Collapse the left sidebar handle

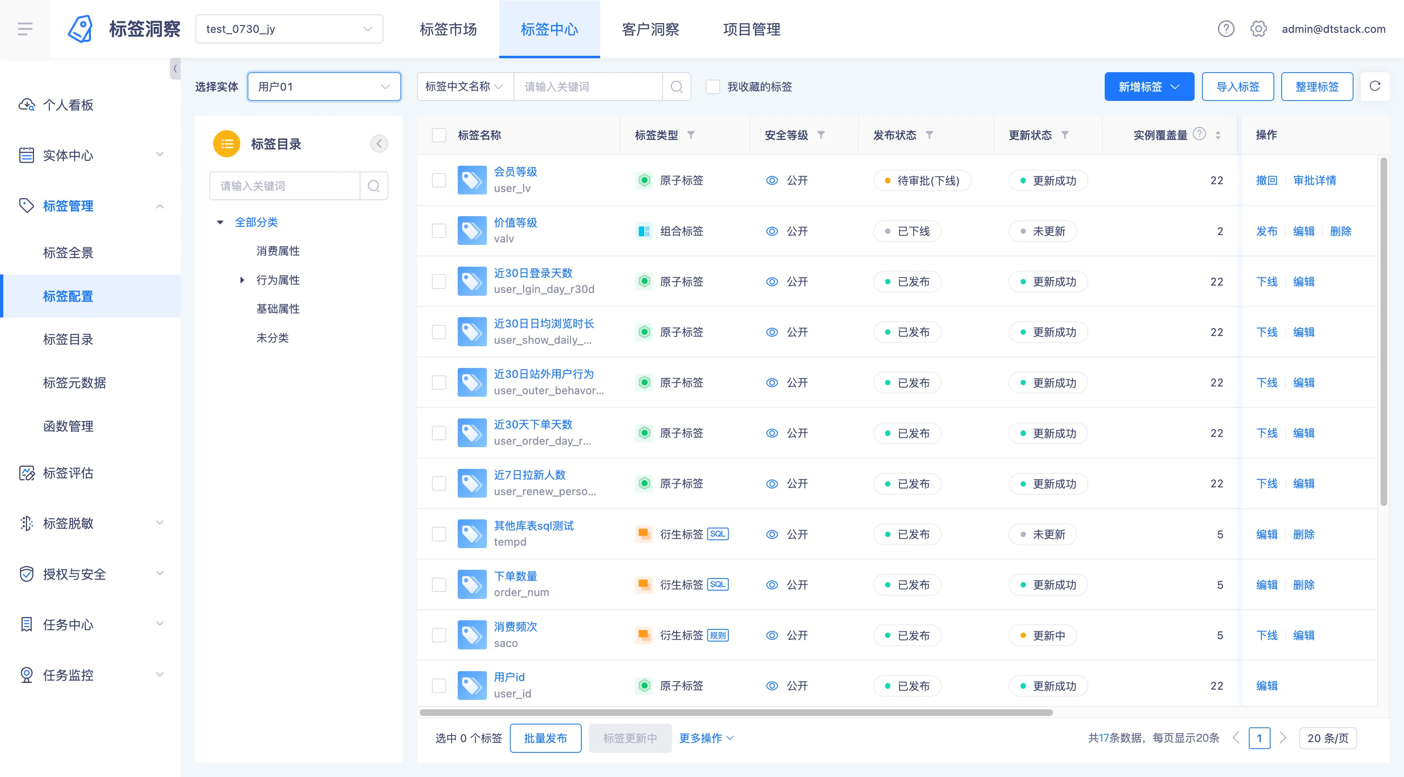click(x=175, y=69)
